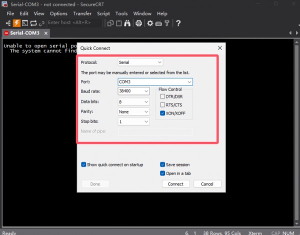The width and height of the screenshot is (300, 235).
Task: Click the NUM status bar indicator
Action: (x=288, y=233)
